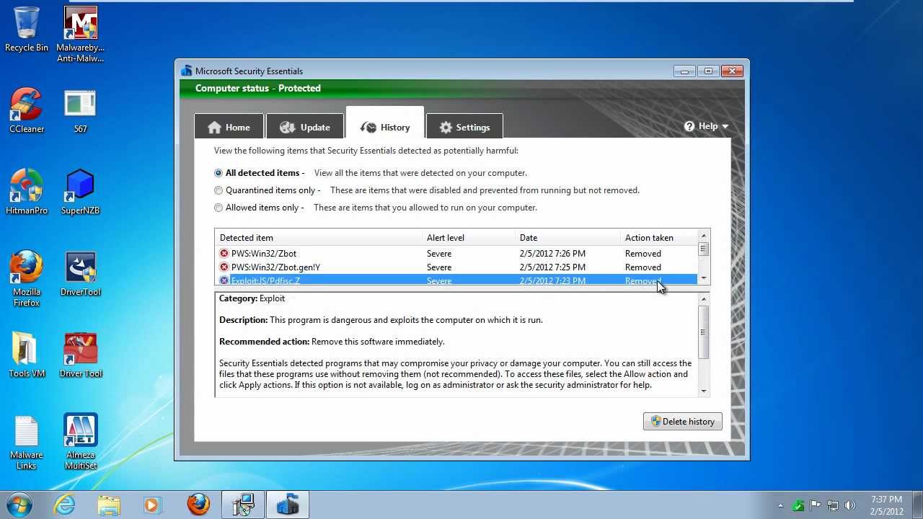Screen dimensions: 923x519
Task: Click Microsoft Security Essentials title bar icon
Action: (187, 71)
